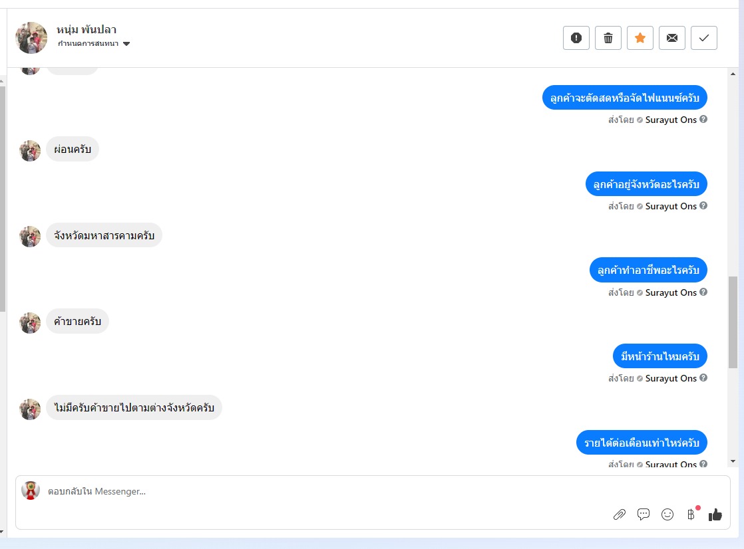The image size is (744, 549).
Task: Click the chat scrollbar up arrow
Action: point(733,74)
